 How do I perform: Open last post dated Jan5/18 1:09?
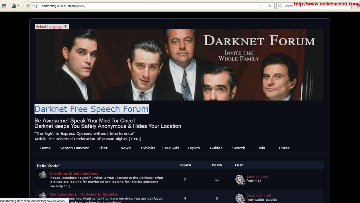pyautogui.click(x=257, y=177)
